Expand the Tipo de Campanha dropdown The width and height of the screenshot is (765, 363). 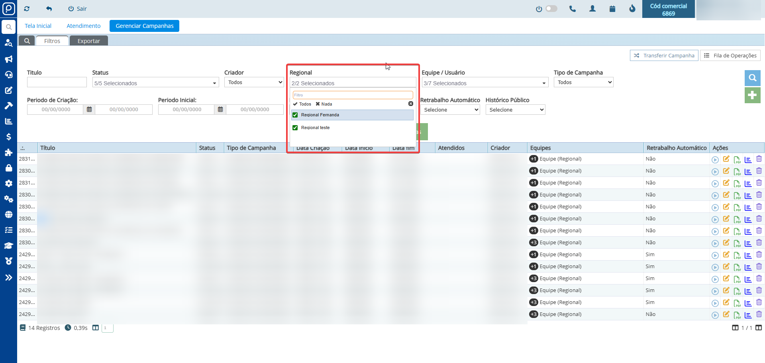point(583,82)
